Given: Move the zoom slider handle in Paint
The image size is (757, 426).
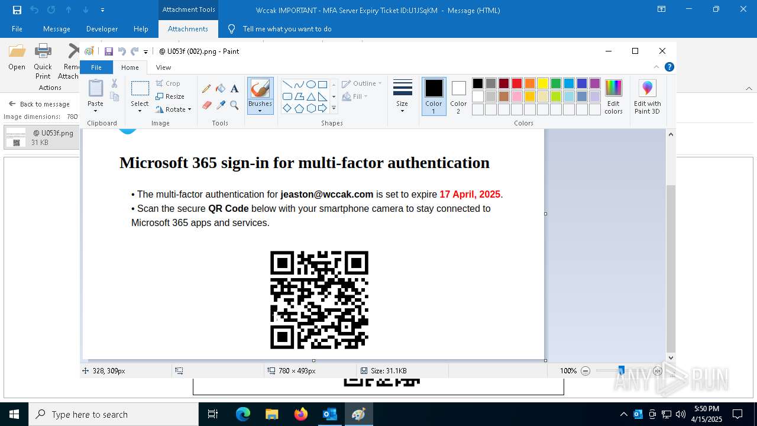Looking at the screenshot, I should point(621,370).
